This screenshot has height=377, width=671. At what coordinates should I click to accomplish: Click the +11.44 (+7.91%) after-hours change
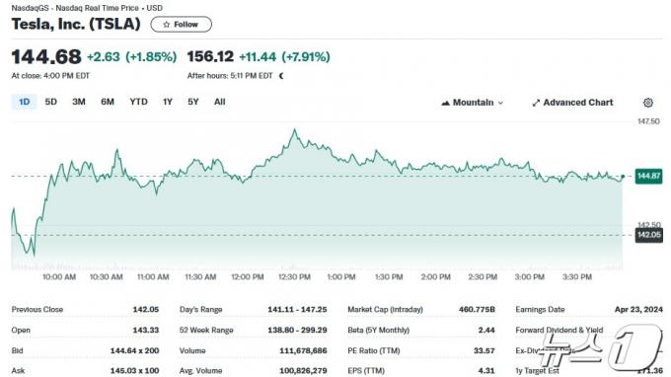(284, 56)
